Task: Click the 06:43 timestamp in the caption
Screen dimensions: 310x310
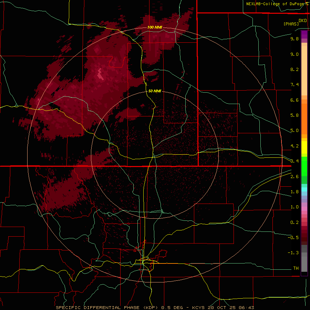Action: 246,308
